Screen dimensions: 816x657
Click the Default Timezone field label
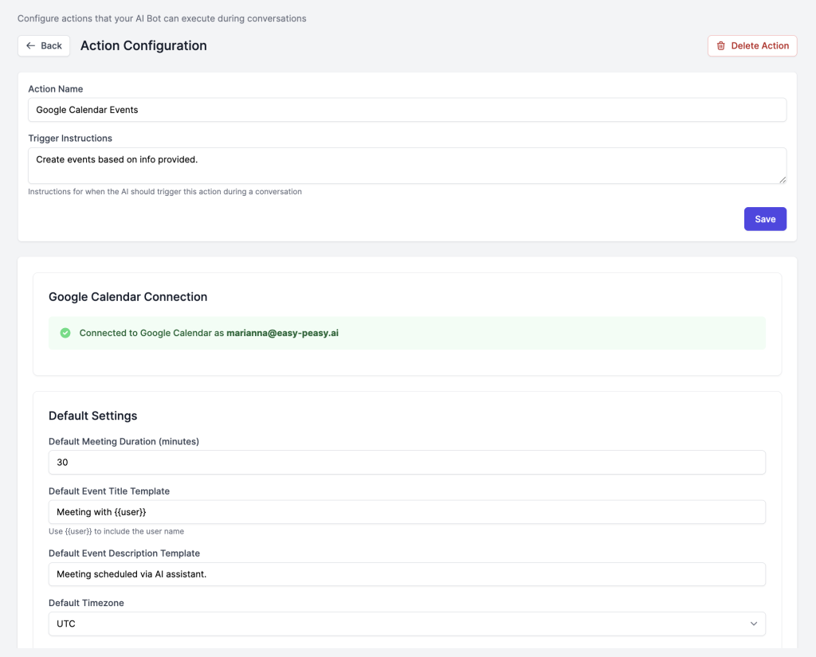pos(86,603)
